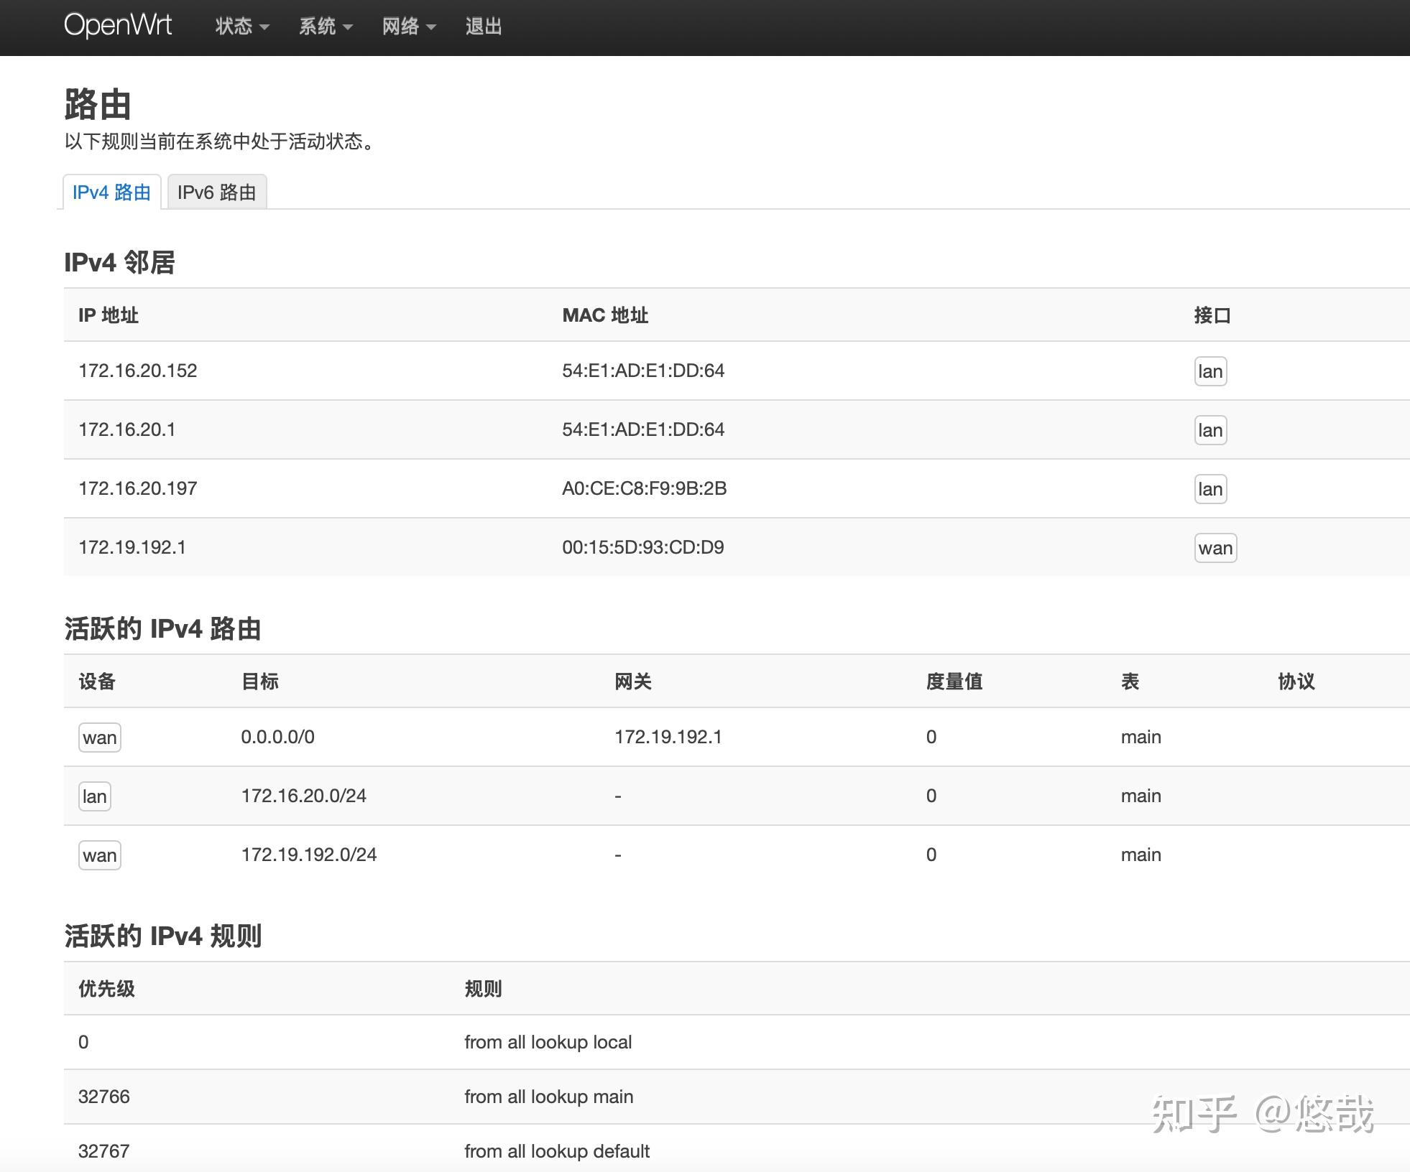This screenshot has width=1410, height=1172.
Task: Click the OpenWrt logo text
Action: click(118, 25)
